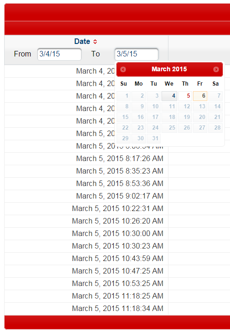Go to next month in datepicker
Image resolution: width=230 pixels, height=330 pixels.
(x=216, y=69)
